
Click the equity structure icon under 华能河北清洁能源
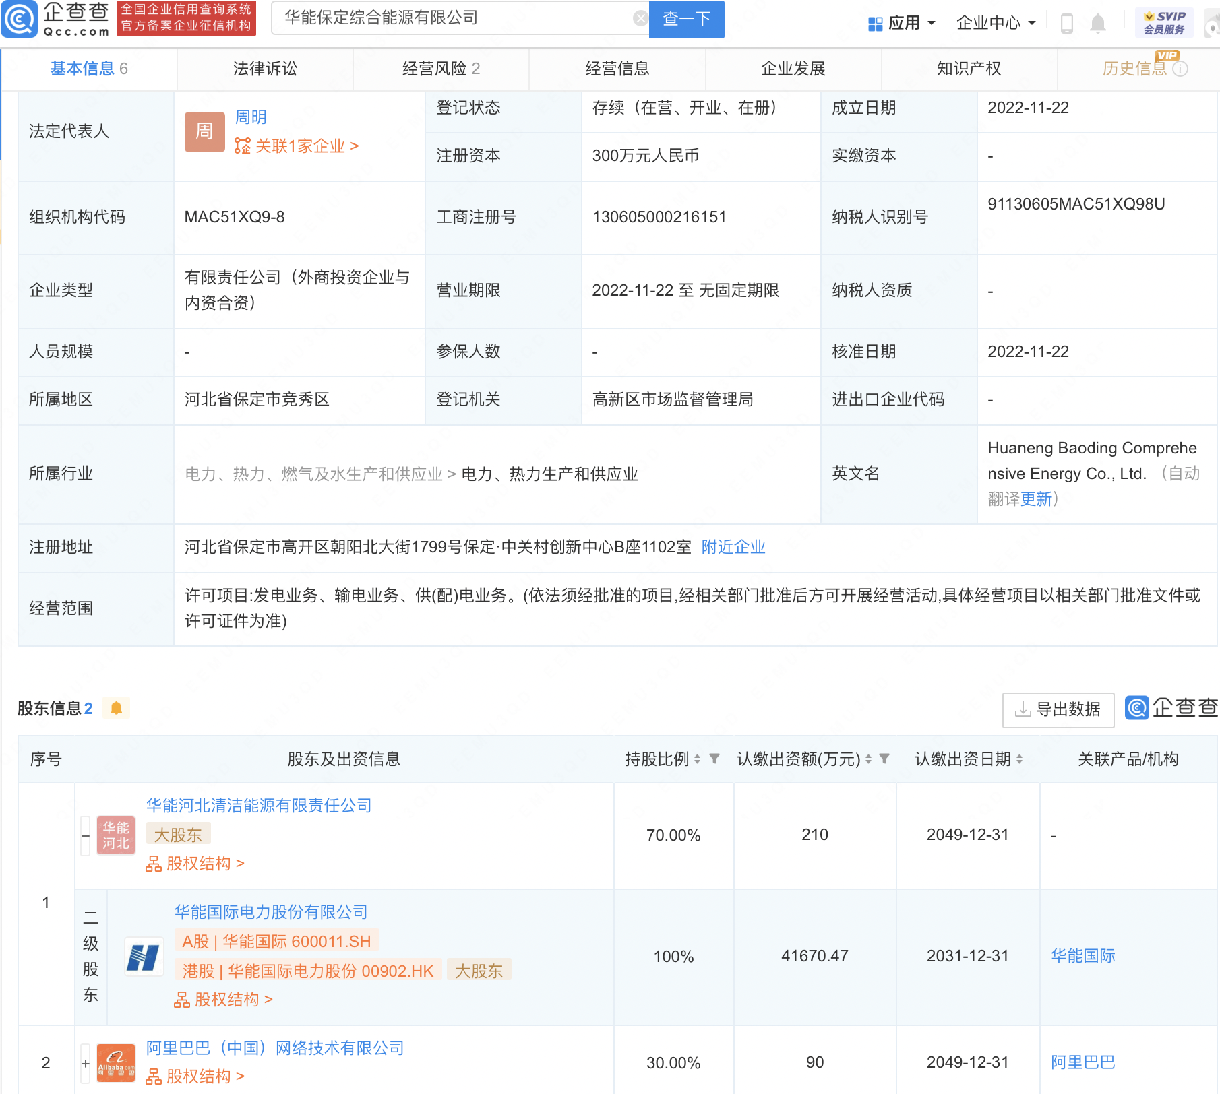click(154, 864)
